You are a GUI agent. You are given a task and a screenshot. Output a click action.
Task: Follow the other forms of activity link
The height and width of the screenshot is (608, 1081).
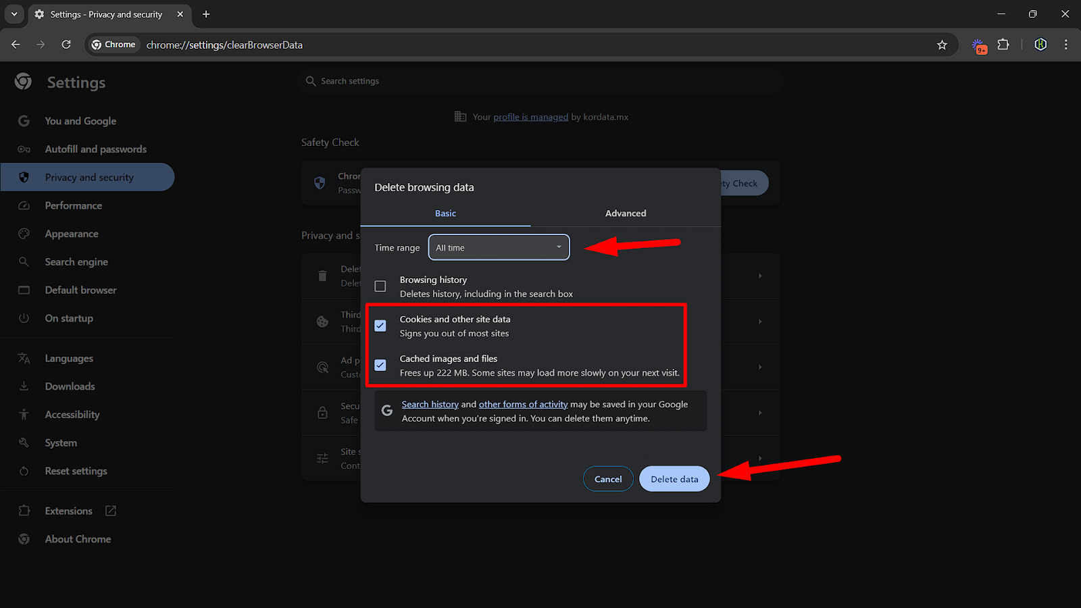(523, 404)
